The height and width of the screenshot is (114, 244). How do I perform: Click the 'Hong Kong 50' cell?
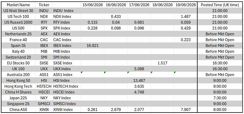tap(18, 81)
